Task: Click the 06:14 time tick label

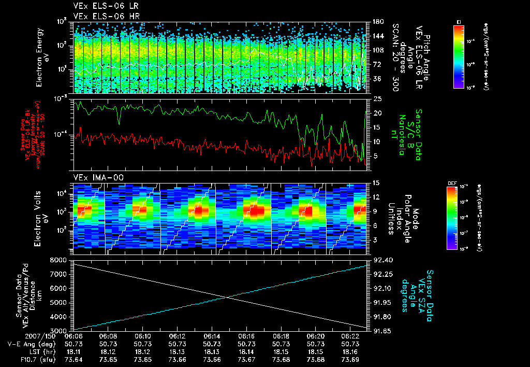Action: pyautogui.click(x=212, y=336)
